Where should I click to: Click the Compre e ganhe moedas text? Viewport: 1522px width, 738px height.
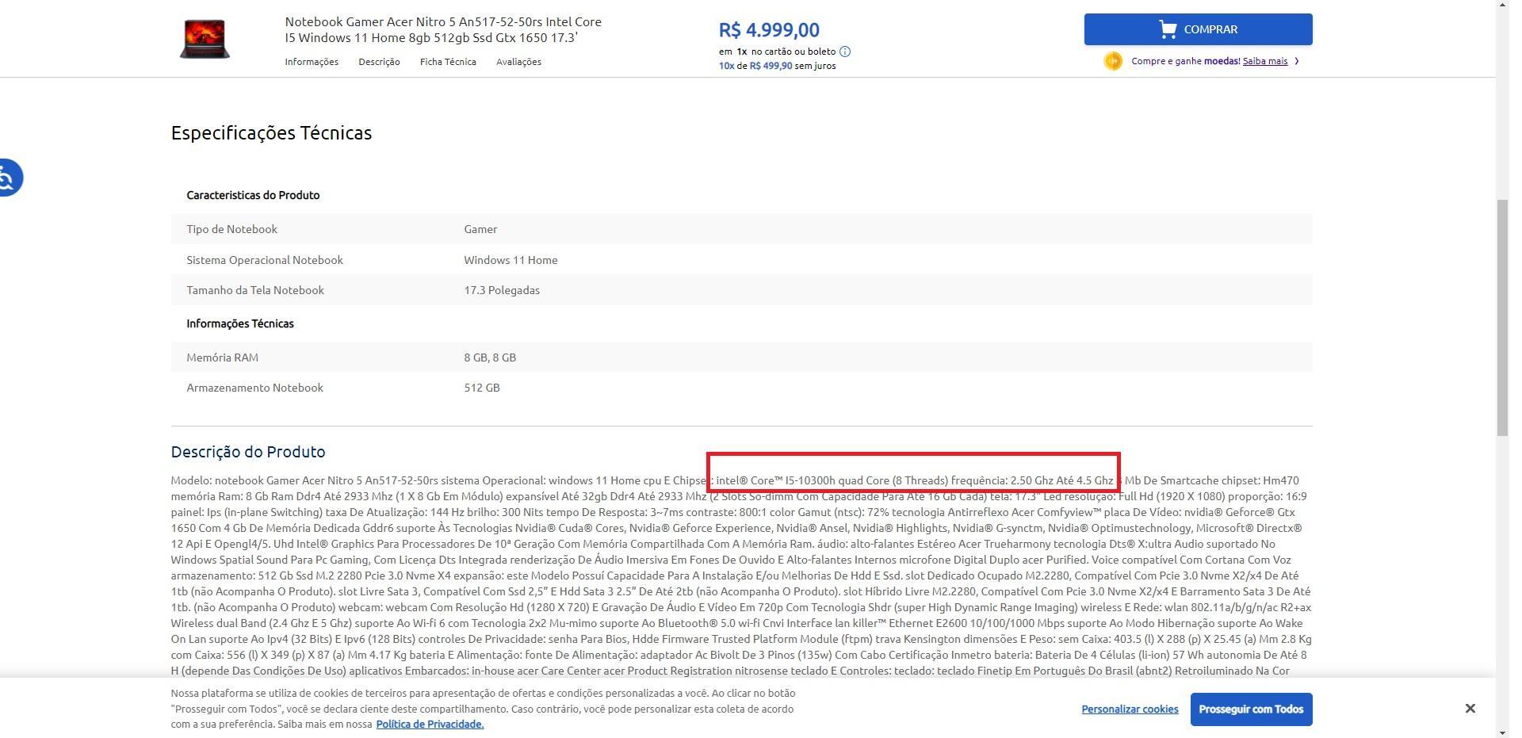[x=1185, y=61]
